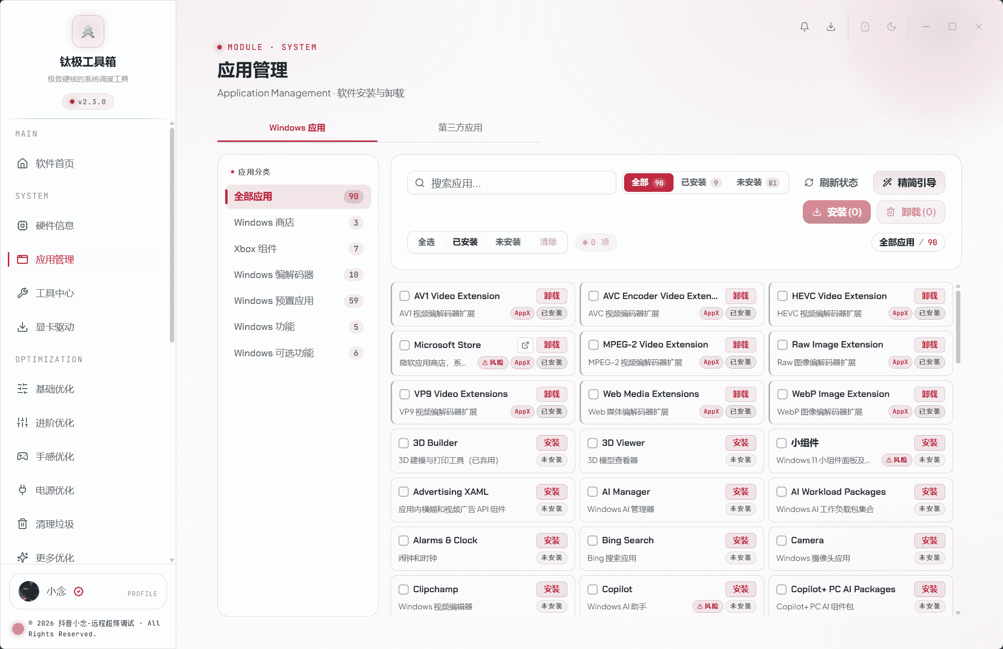Uninstall VP9 Video Extensions via 卸载

coord(552,394)
